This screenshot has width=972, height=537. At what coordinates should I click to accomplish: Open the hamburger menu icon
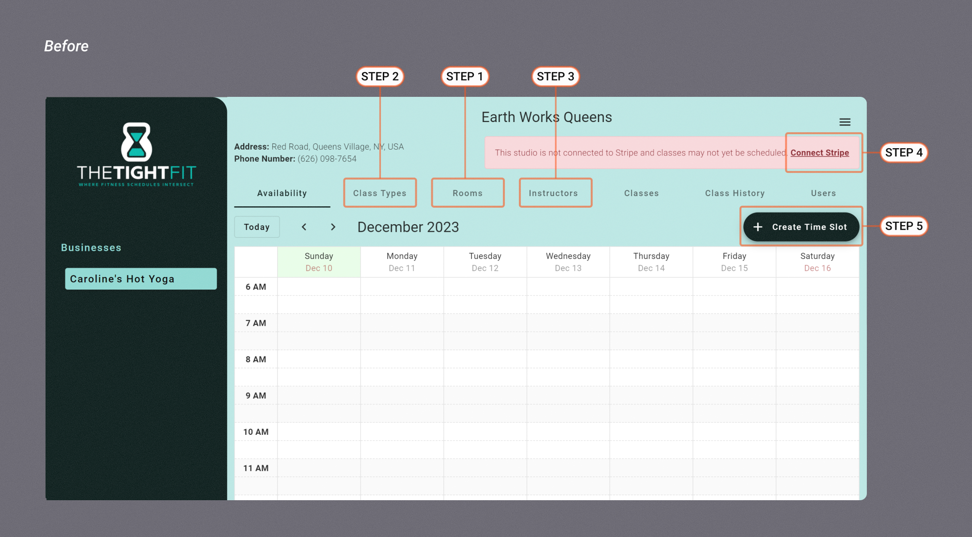click(x=845, y=122)
